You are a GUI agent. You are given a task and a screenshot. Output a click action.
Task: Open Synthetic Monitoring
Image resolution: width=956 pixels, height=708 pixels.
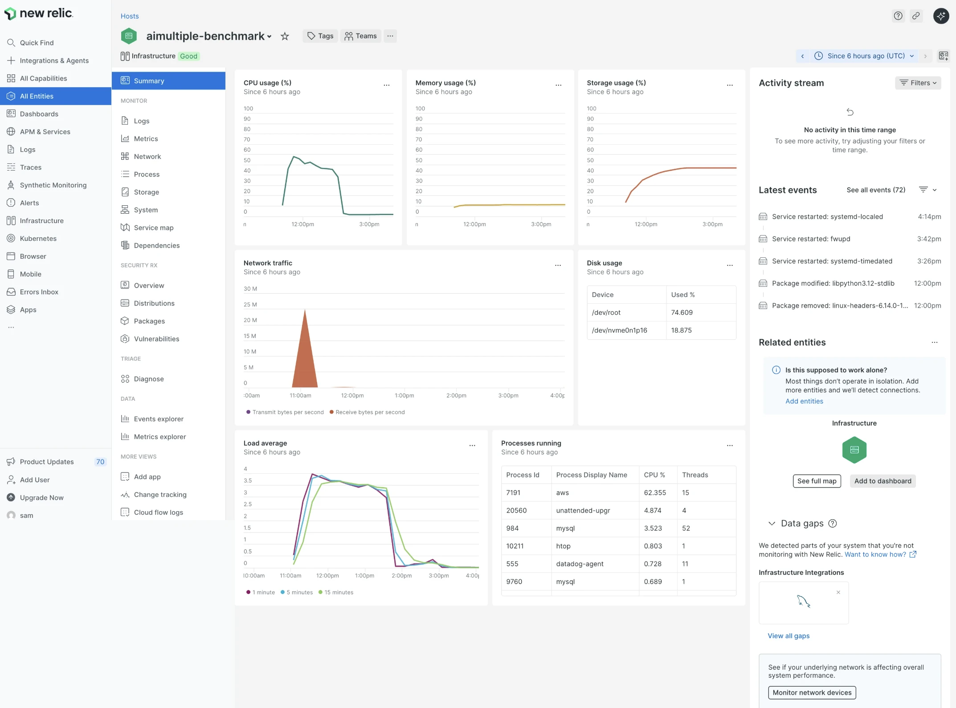click(56, 185)
